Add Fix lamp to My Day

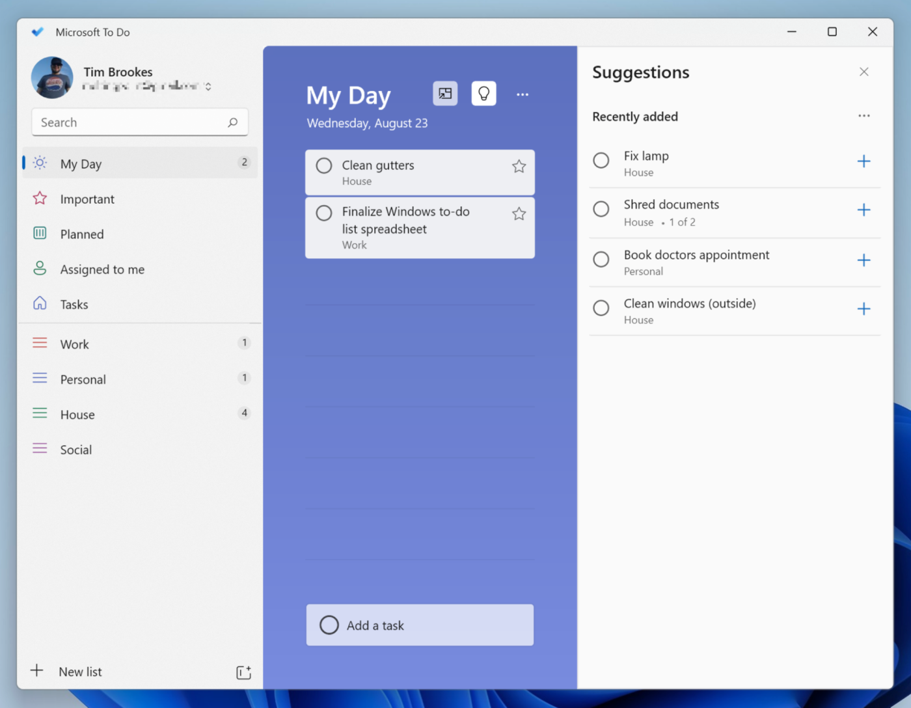(863, 161)
